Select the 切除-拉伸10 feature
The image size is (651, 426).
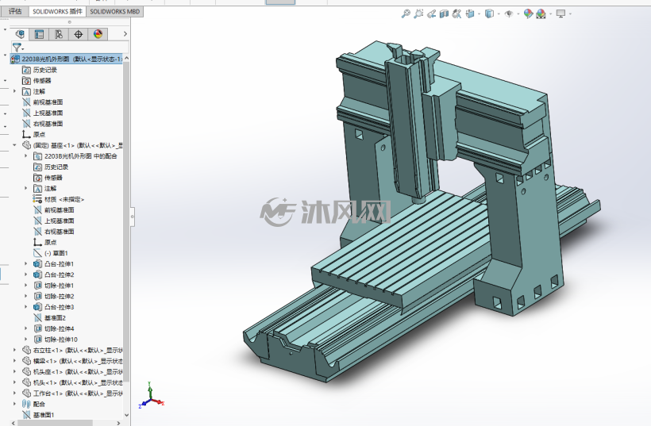[x=60, y=340]
